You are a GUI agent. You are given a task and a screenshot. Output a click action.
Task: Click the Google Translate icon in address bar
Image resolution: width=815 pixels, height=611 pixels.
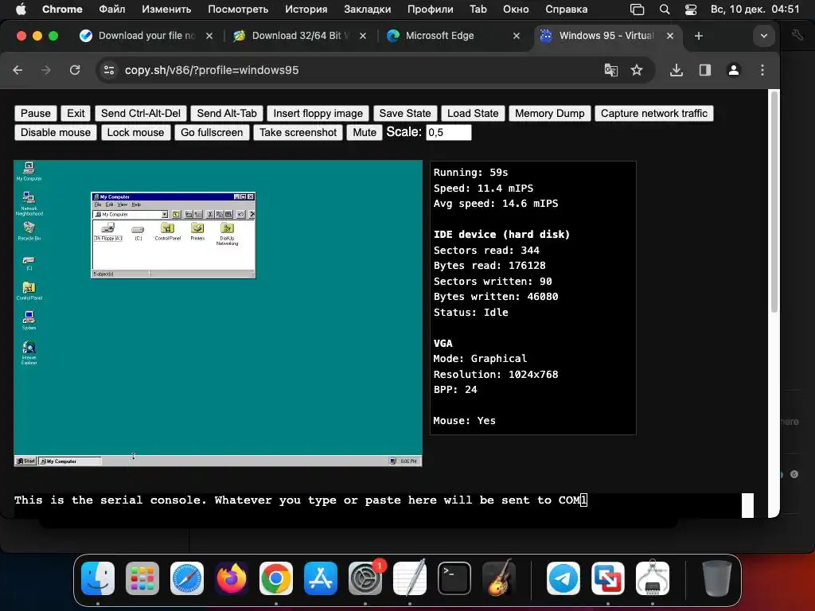click(610, 70)
